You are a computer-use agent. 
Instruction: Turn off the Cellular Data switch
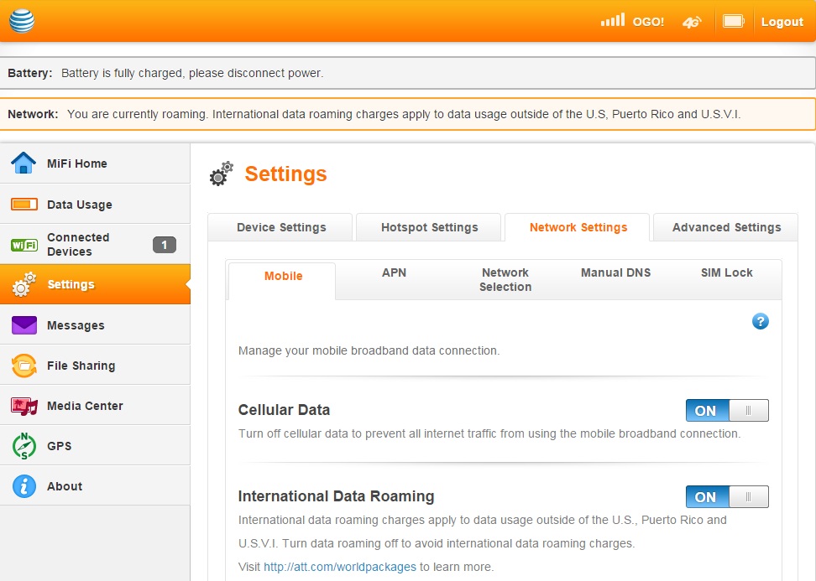(x=727, y=411)
